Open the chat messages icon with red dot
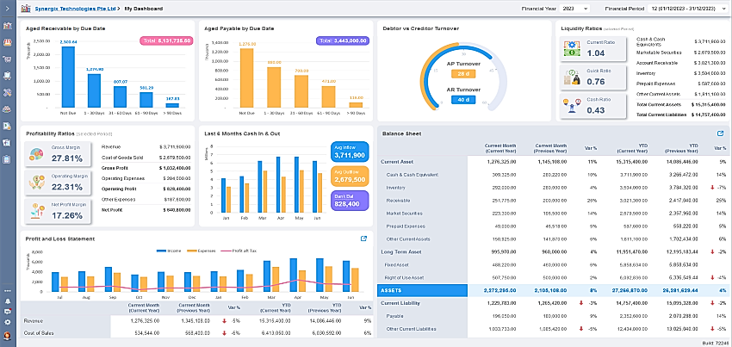This screenshot has width=732, height=347. click(x=7, y=312)
